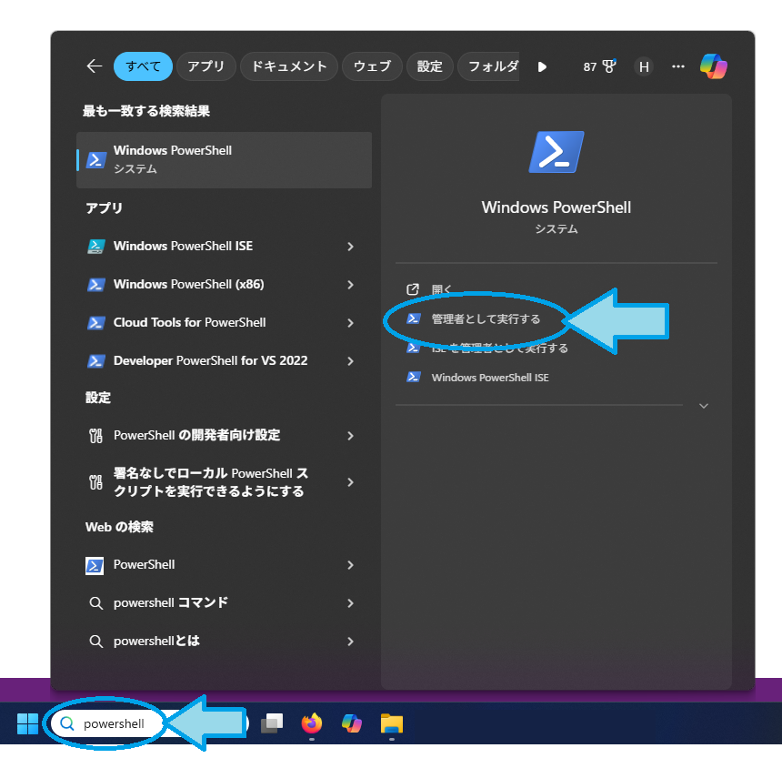Switch to the 設定 filter tab
The width and height of the screenshot is (782, 758).
tap(429, 66)
